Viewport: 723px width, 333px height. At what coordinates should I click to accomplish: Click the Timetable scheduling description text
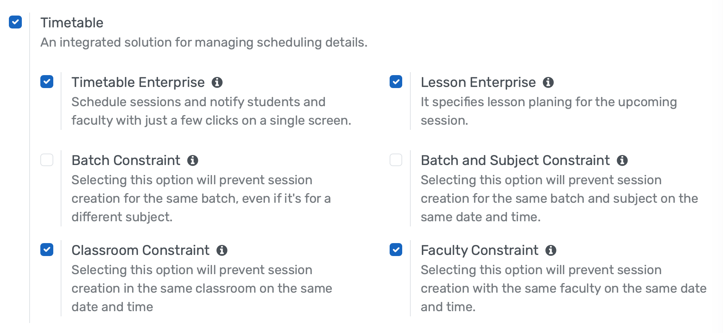click(x=204, y=42)
